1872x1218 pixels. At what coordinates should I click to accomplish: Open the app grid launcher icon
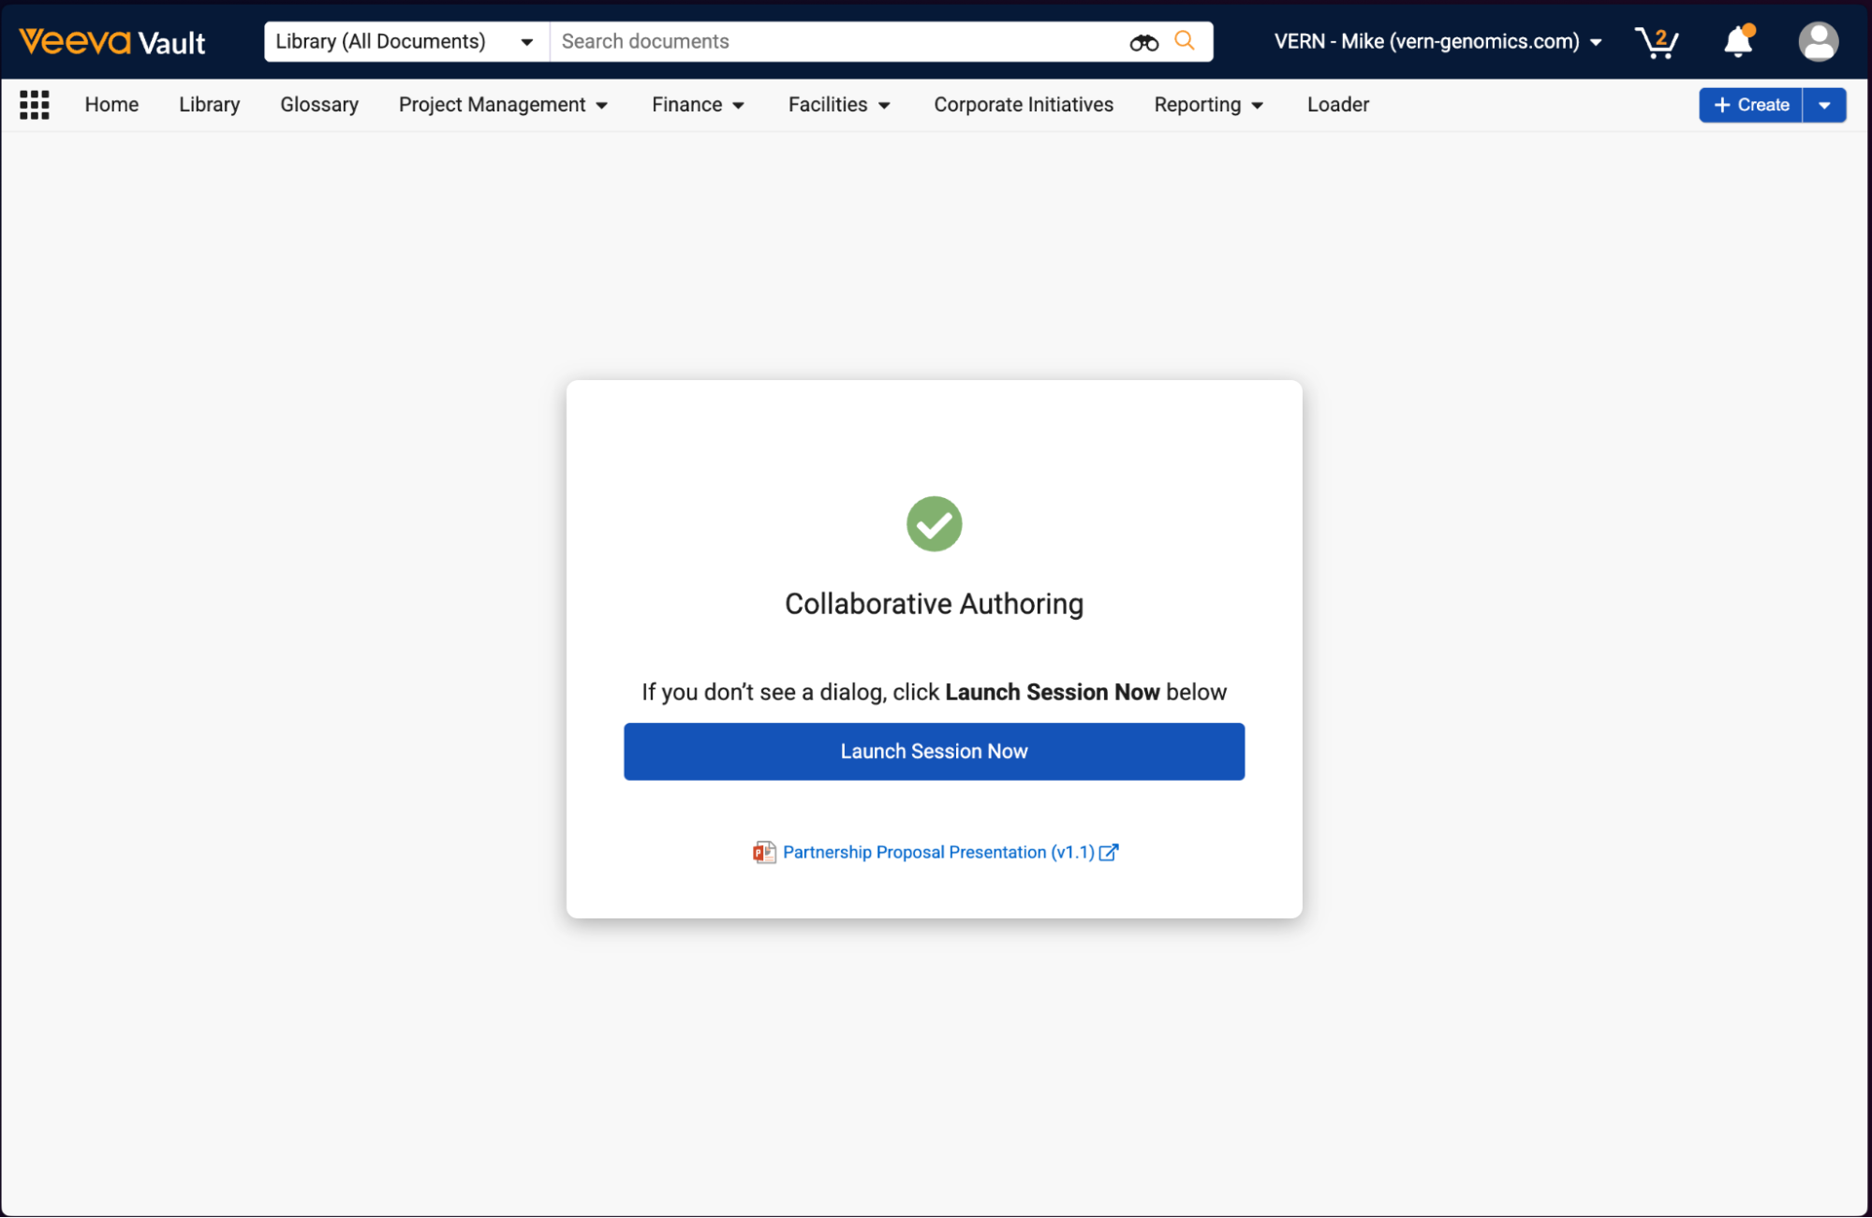click(35, 105)
